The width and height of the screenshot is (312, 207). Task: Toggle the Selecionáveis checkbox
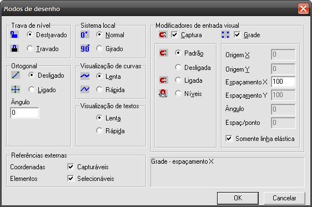[71, 178]
